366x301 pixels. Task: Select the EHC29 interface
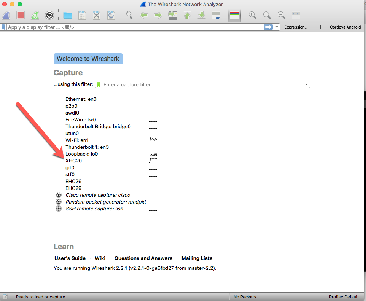73,188
